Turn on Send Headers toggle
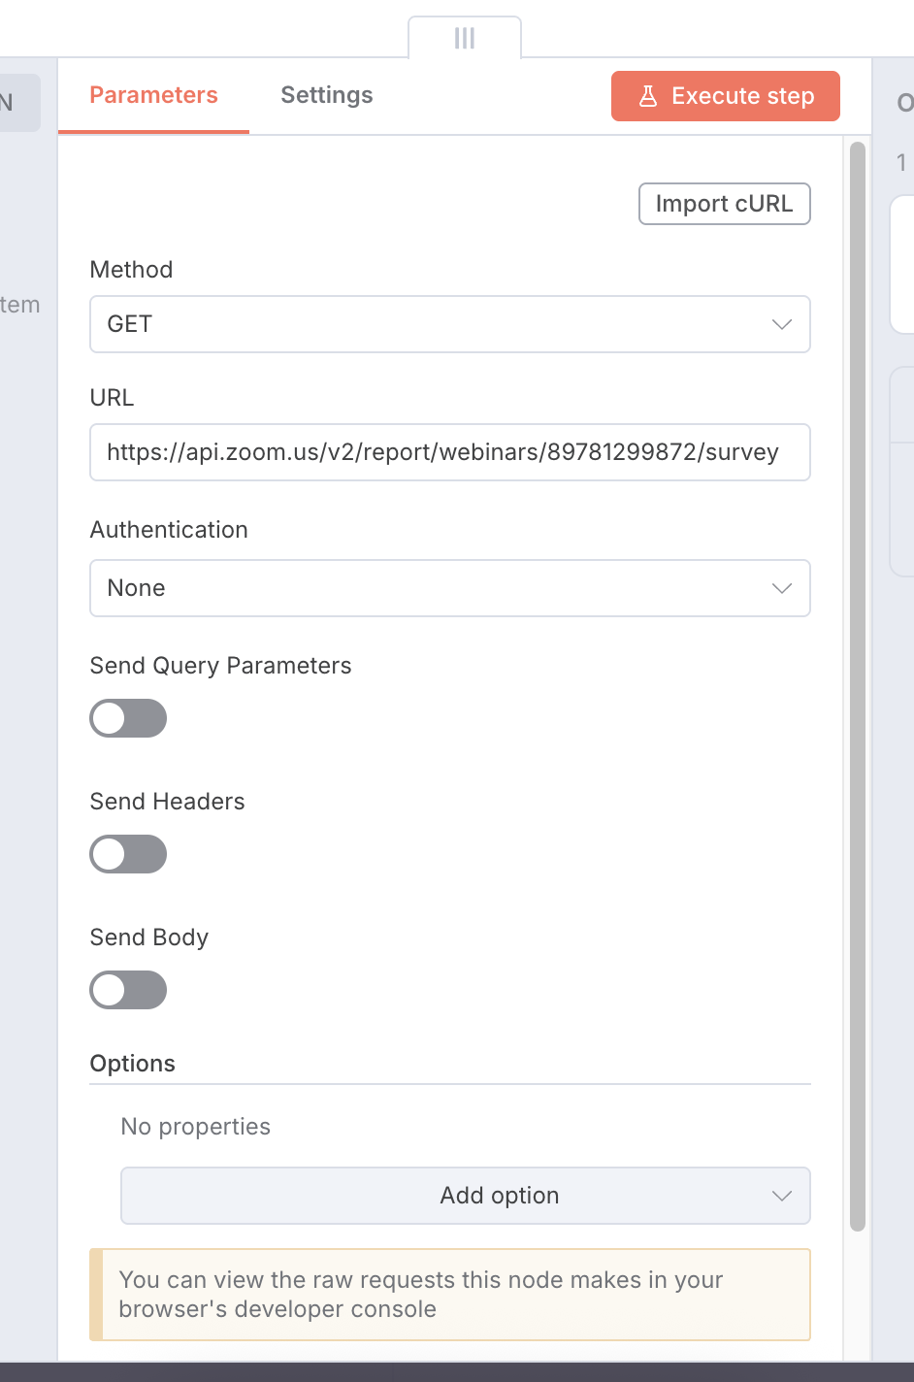This screenshot has height=1382, width=914. (128, 854)
